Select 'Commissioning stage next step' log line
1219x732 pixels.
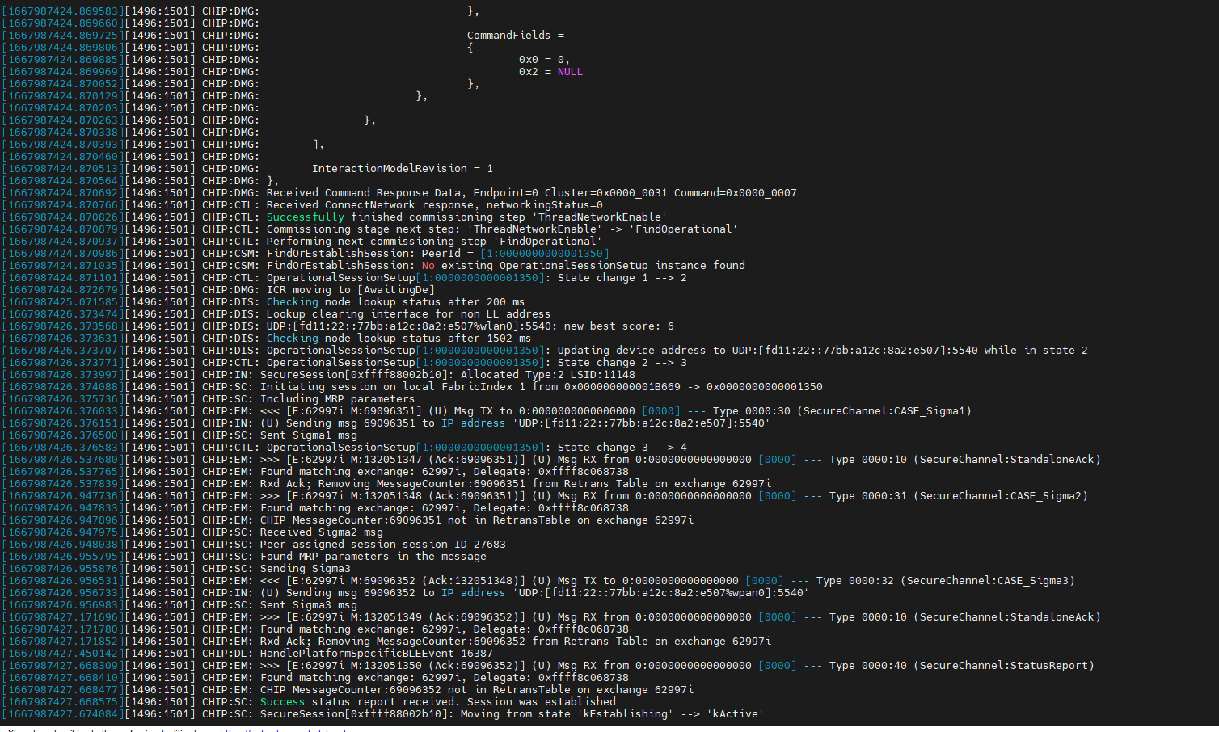[x=502, y=229]
